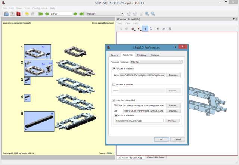Uncheck LDGLite is installed
Screen dimensions: 239x165
pyautogui.click(x=114, y=69)
